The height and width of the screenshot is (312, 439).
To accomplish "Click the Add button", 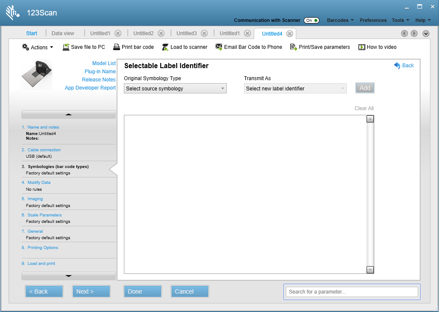I will 365,88.
